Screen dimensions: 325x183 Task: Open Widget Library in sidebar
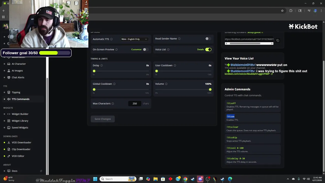click(x=20, y=121)
